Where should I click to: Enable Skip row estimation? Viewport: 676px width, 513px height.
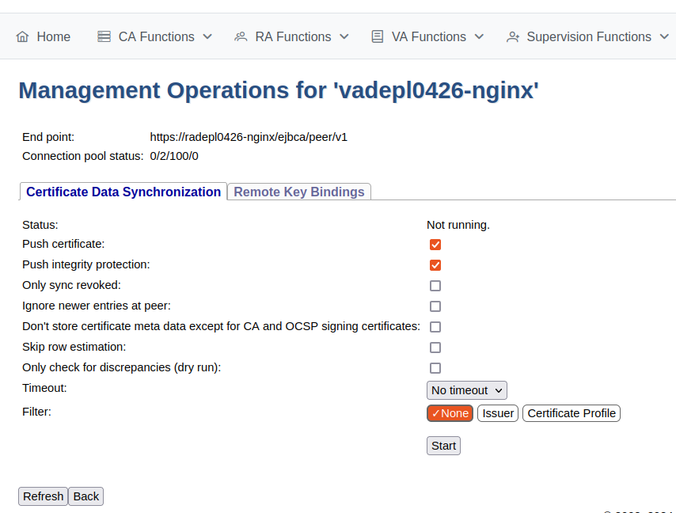[x=435, y=347]
